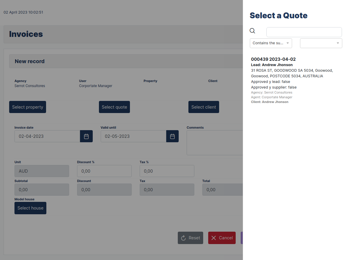
Task: Open the Invoice date calendar picker
Action: tap(86, 136)
